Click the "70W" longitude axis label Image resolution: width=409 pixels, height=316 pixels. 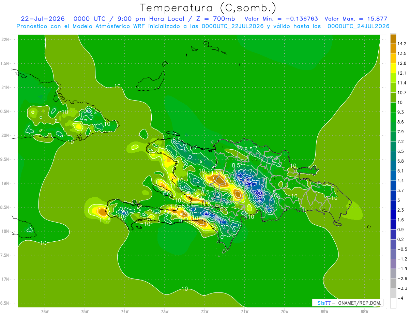pyautogui.click(x=285, y=312)
